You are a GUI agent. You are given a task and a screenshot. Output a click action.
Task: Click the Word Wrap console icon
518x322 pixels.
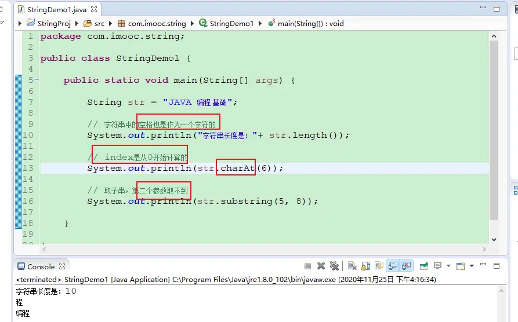point(379,266)
